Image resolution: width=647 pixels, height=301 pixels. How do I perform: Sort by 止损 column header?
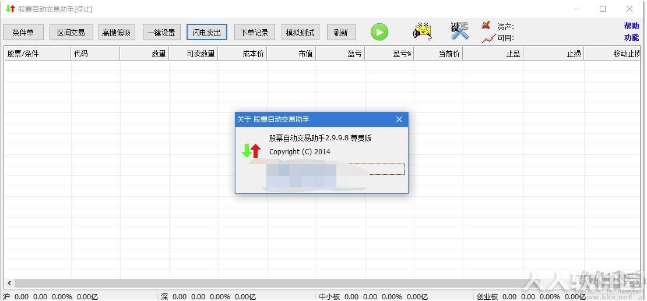coord(554,54)
